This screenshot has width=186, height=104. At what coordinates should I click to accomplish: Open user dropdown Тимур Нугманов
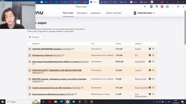(144, 13)
